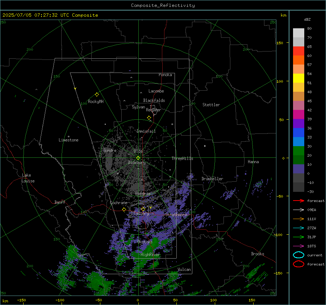Click the Drumheller label
Viewport: 326px width, 305px height.
(212, 179)
